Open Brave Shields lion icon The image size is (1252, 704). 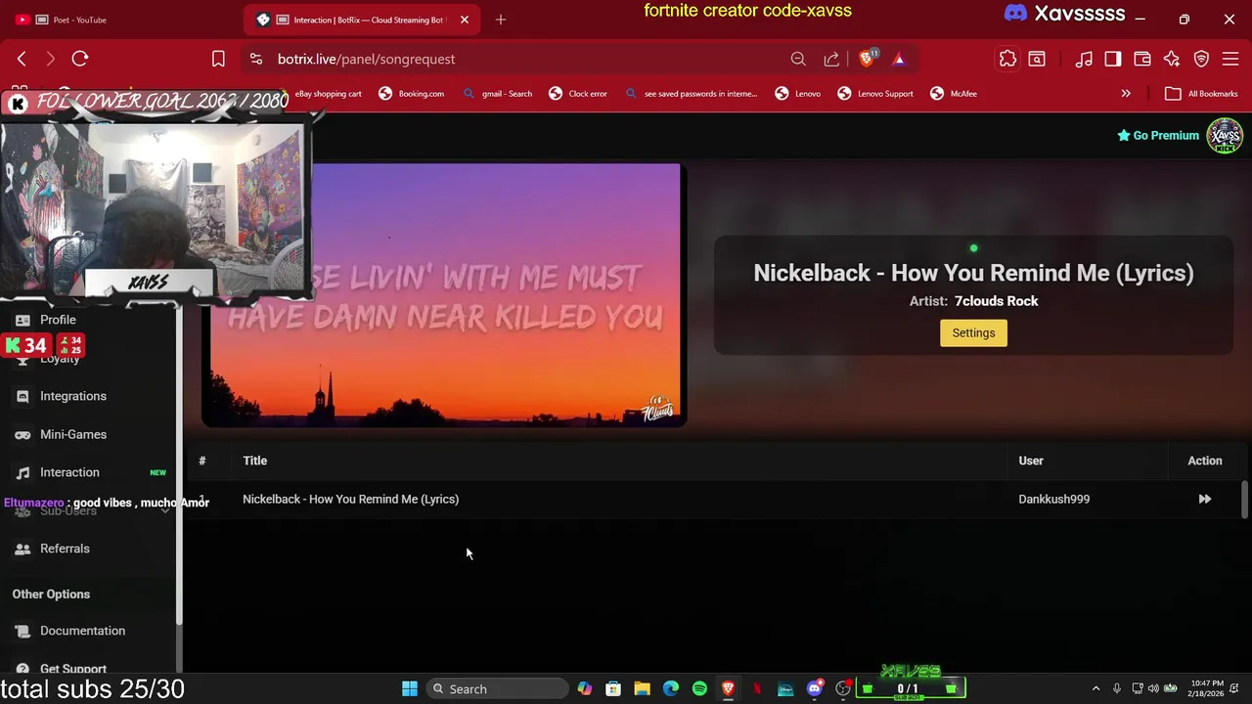[866, 59]
